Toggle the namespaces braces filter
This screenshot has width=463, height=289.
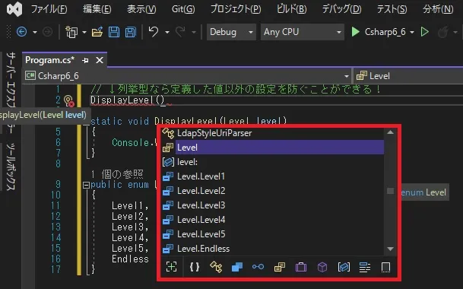pyautogui.click(x=195, y=267)
